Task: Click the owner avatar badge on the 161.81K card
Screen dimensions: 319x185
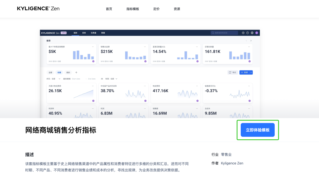Action: (250, 61)
